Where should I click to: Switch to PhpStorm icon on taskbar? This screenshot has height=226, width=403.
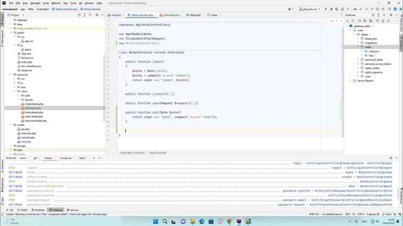pyautogui.click(x=239, y=222)
